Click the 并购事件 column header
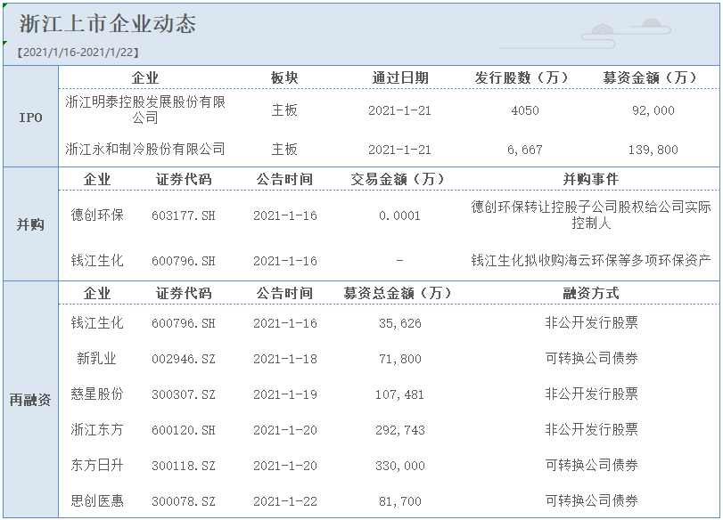Viewport: 723px width, 520px height. point(591,179)
